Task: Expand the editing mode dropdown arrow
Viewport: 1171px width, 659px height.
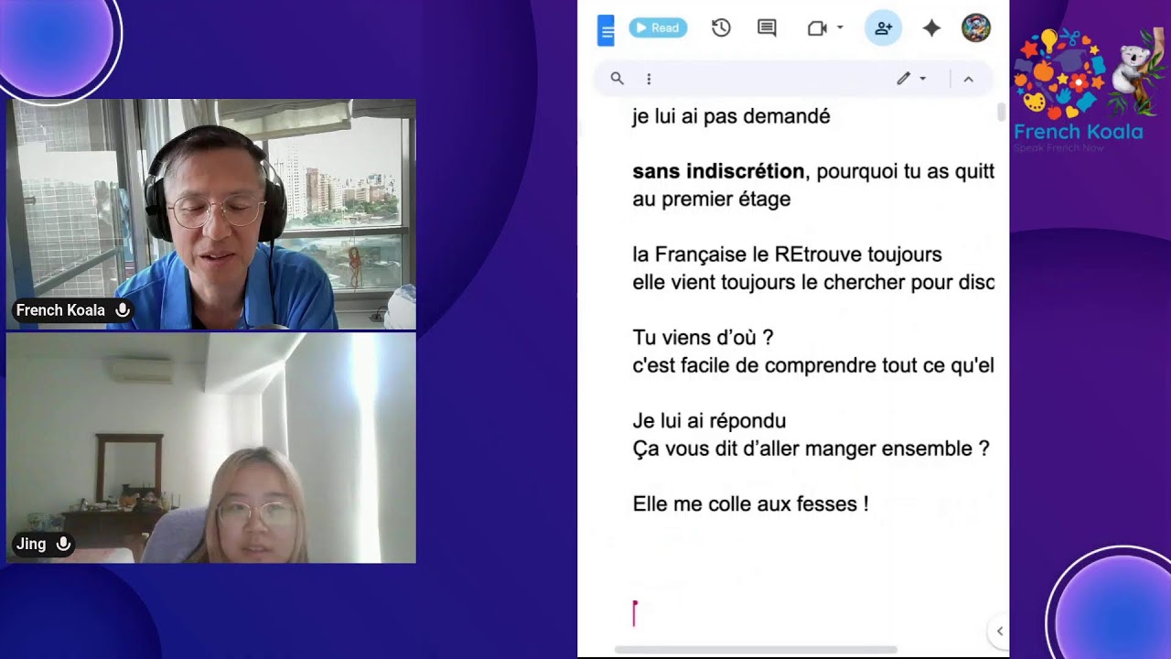Action: 922,79
